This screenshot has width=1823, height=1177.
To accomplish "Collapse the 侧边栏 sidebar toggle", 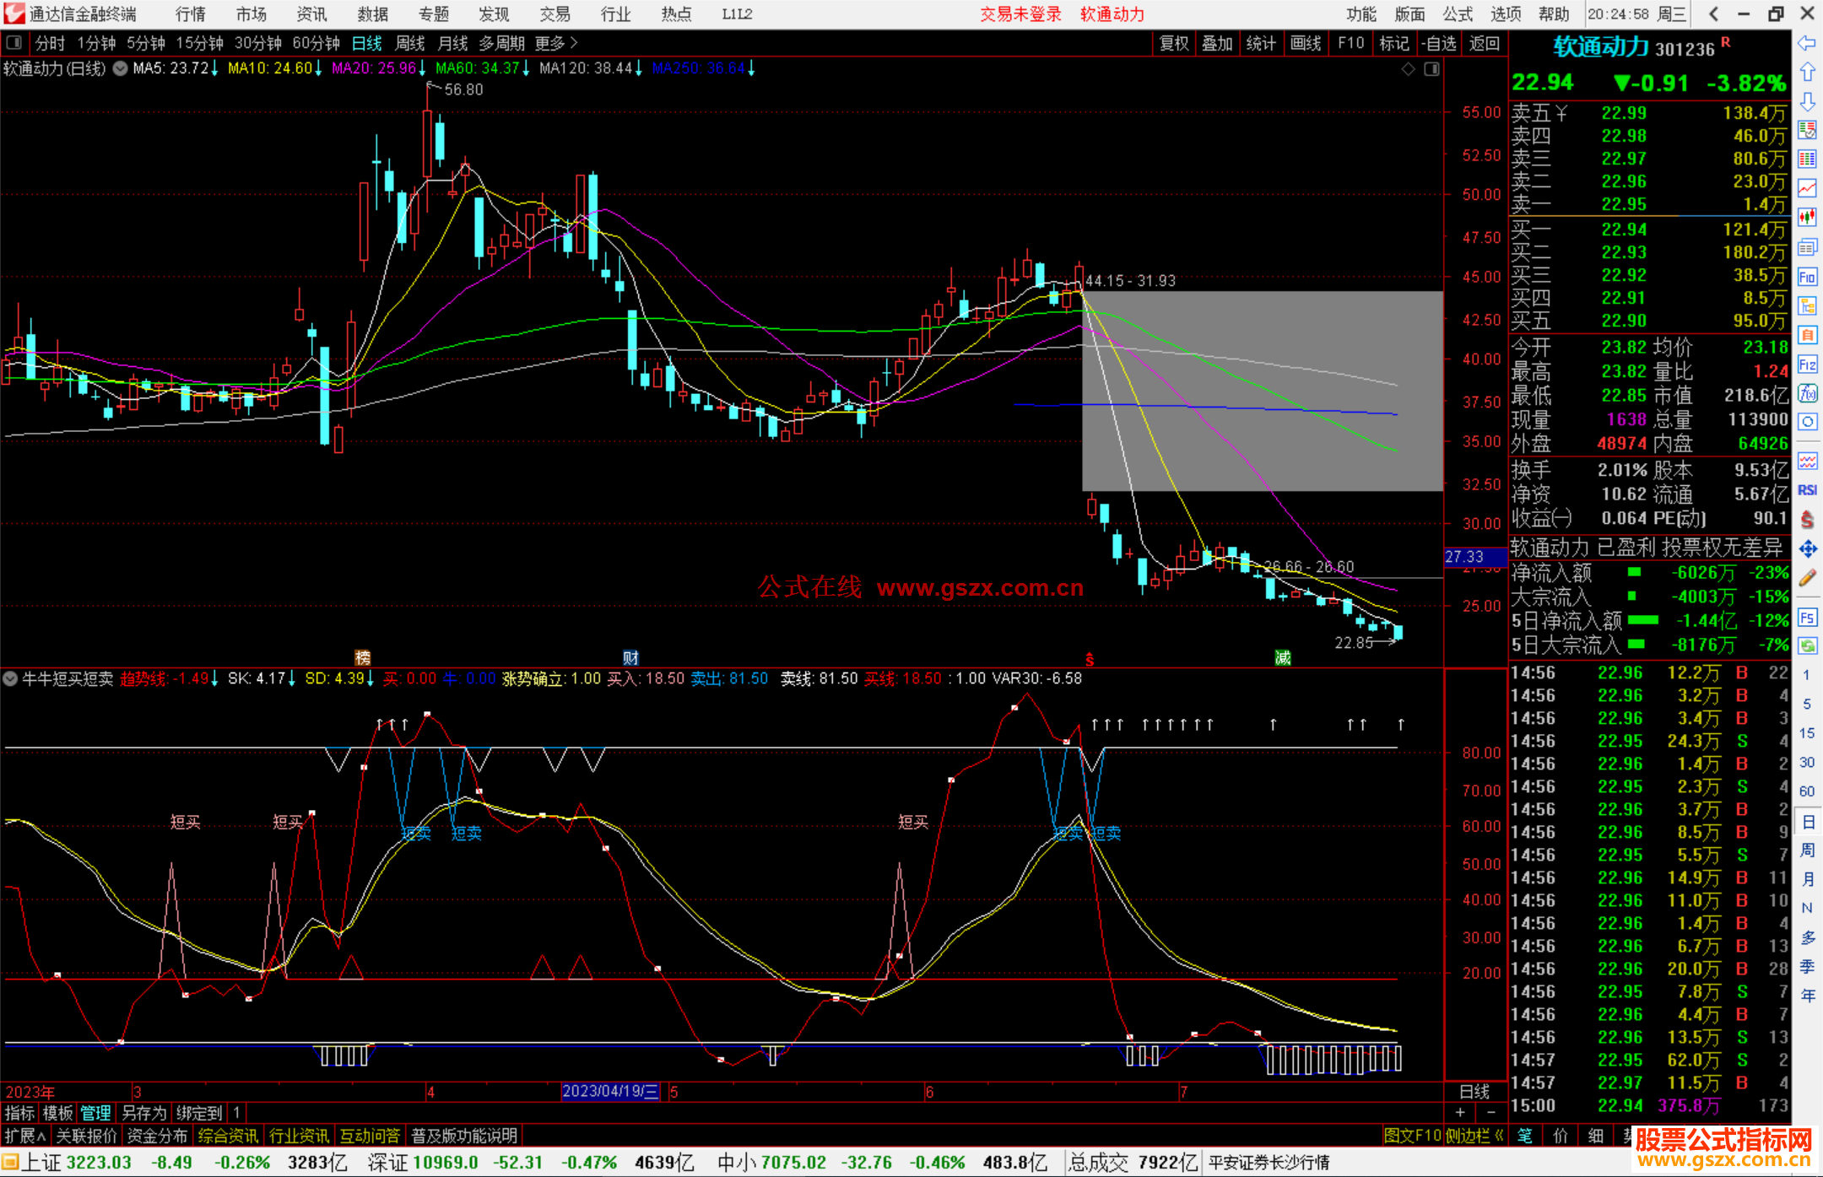I will point(1474,1136).
